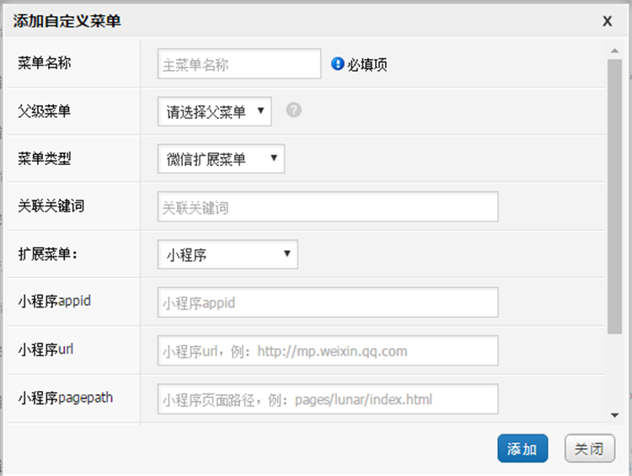Click the vertical scrollbar thumb
Screen dimensions: 632x476
pos(614,194)
